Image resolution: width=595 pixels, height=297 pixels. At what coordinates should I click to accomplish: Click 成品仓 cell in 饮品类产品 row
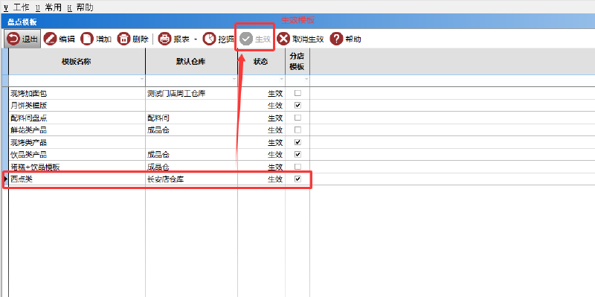(x=192, y=155)
